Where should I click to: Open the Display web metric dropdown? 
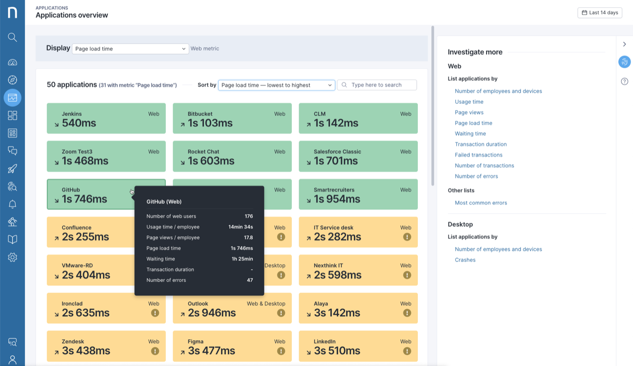(x=130, y=48)
